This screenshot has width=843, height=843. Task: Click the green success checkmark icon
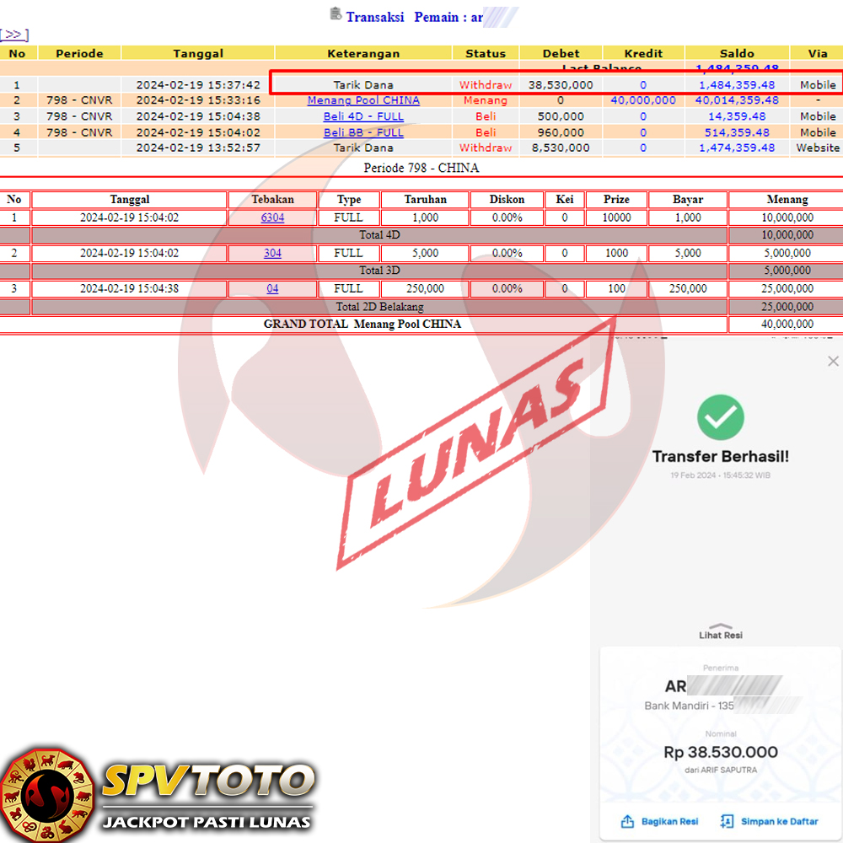pos(720,417)
